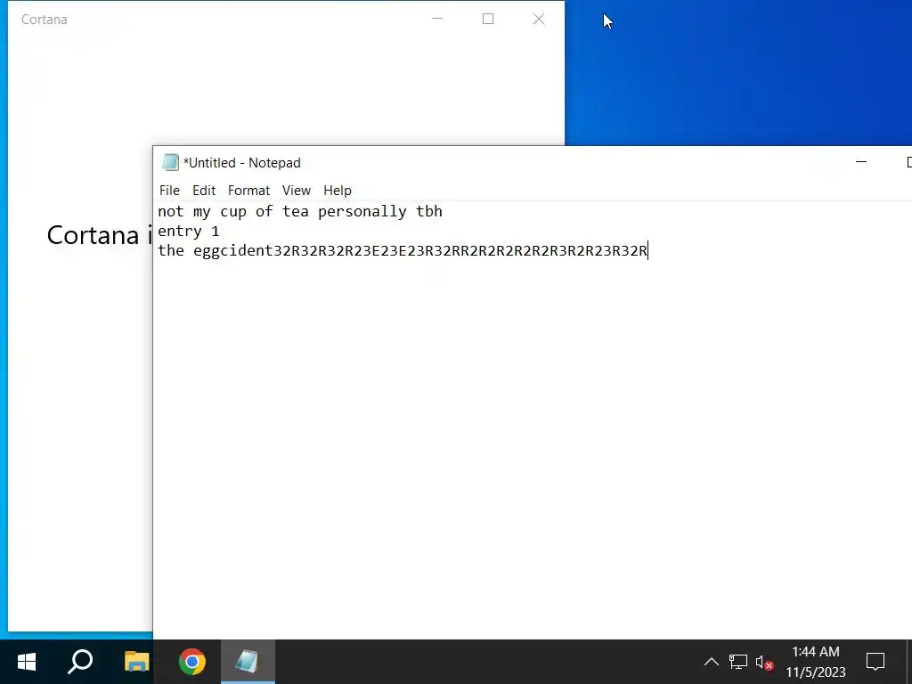Viewport: 912px width, 684px height.
Task: Open the Action Center notifications icon
Action: pyautogui.click(x=875, y=662)
